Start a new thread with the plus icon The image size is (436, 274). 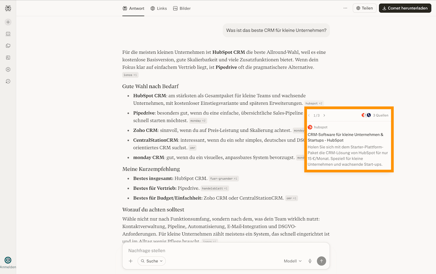coord(8,22)
